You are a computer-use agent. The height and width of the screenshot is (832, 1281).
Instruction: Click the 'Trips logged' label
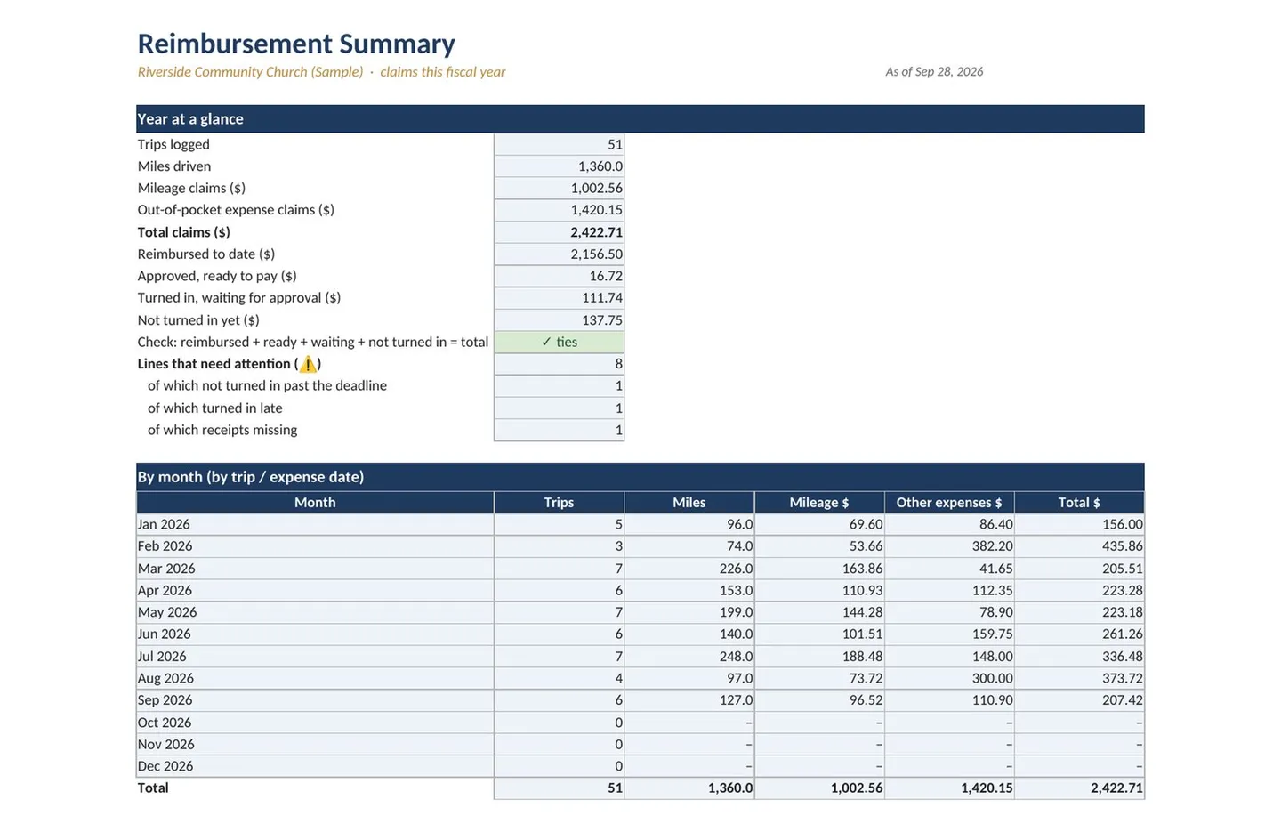point(173,144)
